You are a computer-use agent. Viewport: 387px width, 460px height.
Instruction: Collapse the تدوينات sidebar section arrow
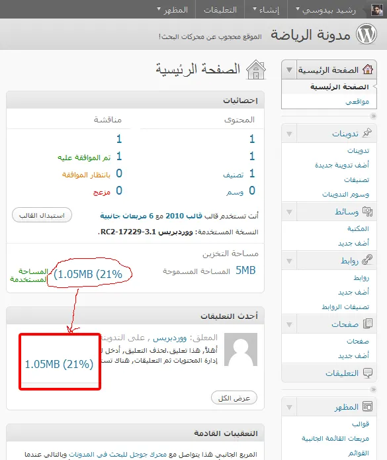pos(289,134)
